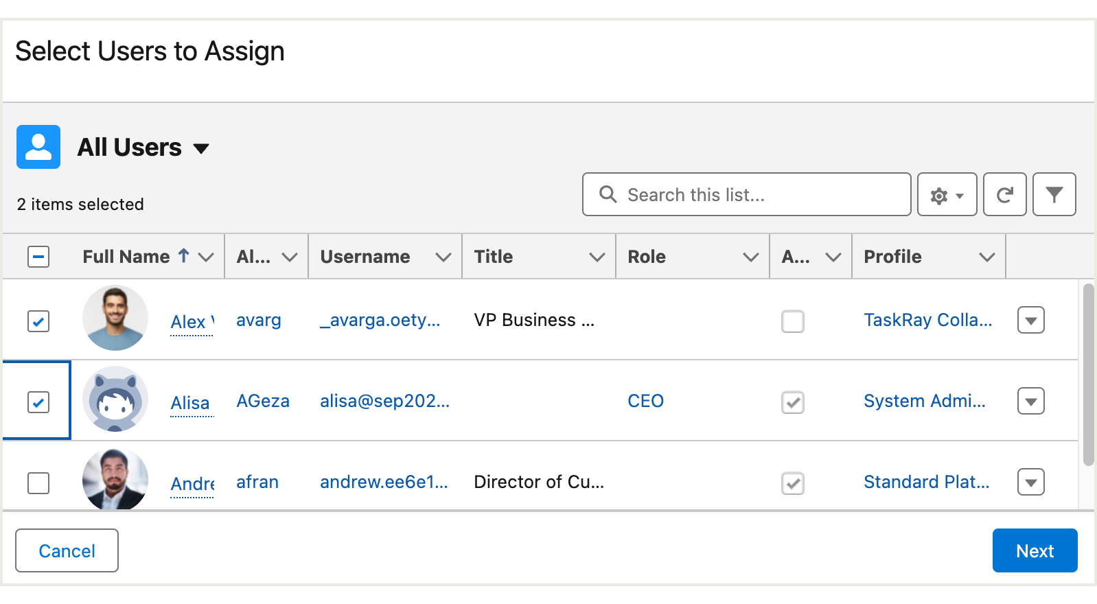Check the Andrew row checkbox

point(38,483)
